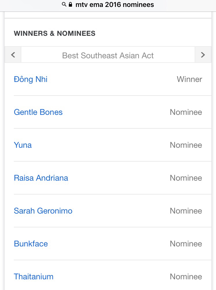The height and width of the screenshot is (290, 216).
Task: Click the Nominee label beside Bunkface
Action: coord(186,244)
